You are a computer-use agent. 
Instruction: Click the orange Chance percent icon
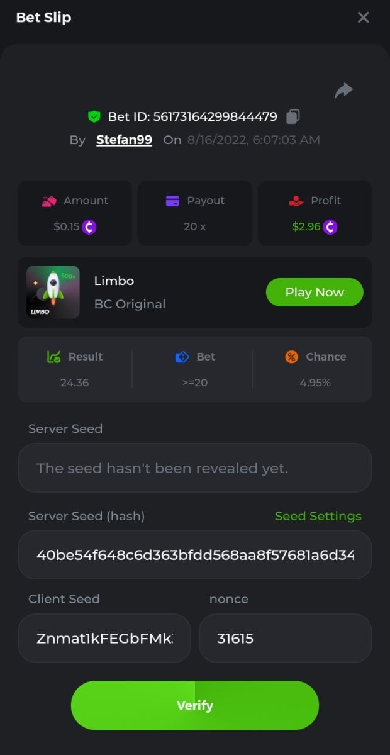(291, 357)
